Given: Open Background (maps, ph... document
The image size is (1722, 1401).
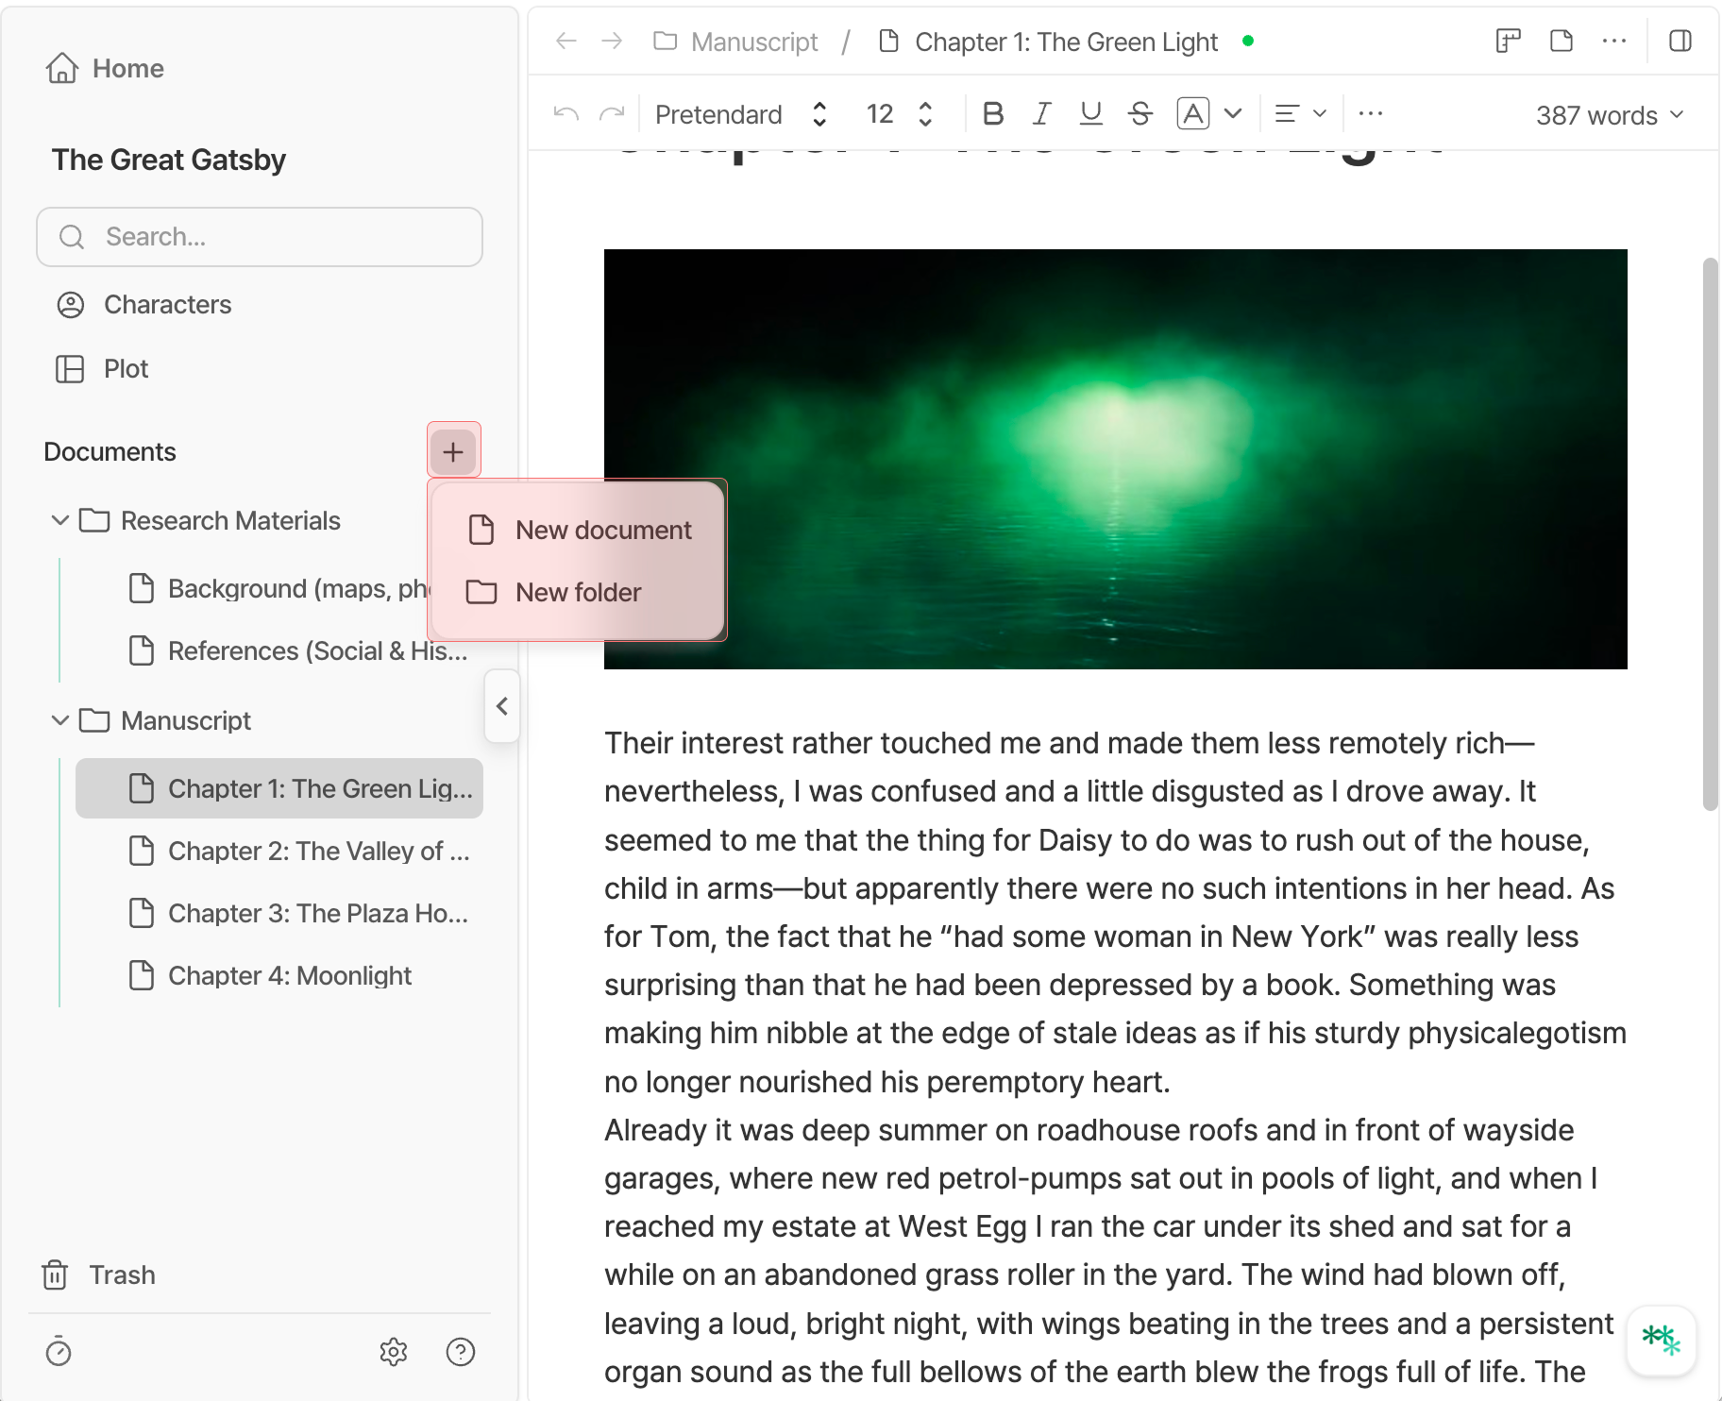Looking at the screenshot, I should (279, 588).
